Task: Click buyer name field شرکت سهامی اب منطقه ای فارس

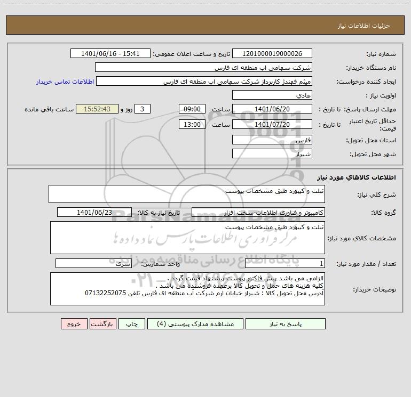Action: tap(203, 67)
